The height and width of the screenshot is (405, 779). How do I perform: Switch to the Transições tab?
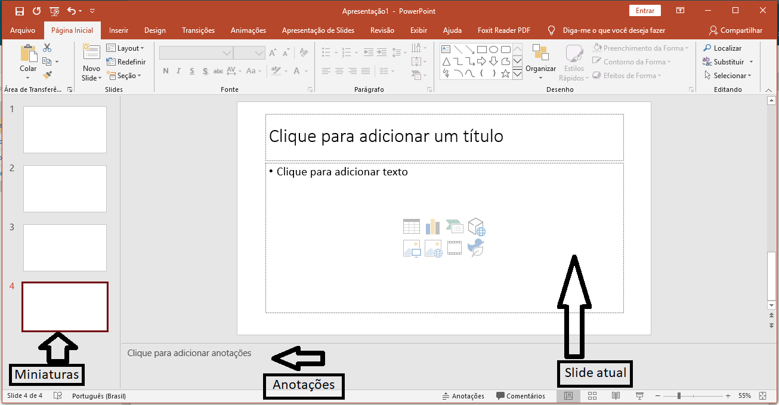(x=198, y=30)
